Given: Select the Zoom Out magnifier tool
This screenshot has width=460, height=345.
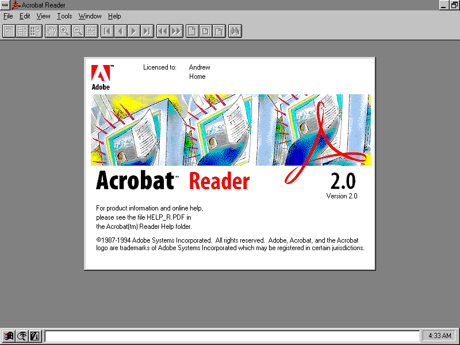Looking at the screenshot, I should point(78,31).
